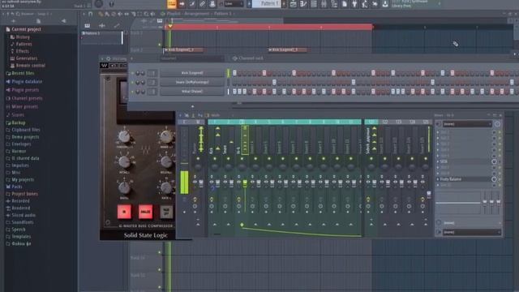Show automation clips in the picker panel
This screenshot has height=292, width=519.
(x=117, y=25)
